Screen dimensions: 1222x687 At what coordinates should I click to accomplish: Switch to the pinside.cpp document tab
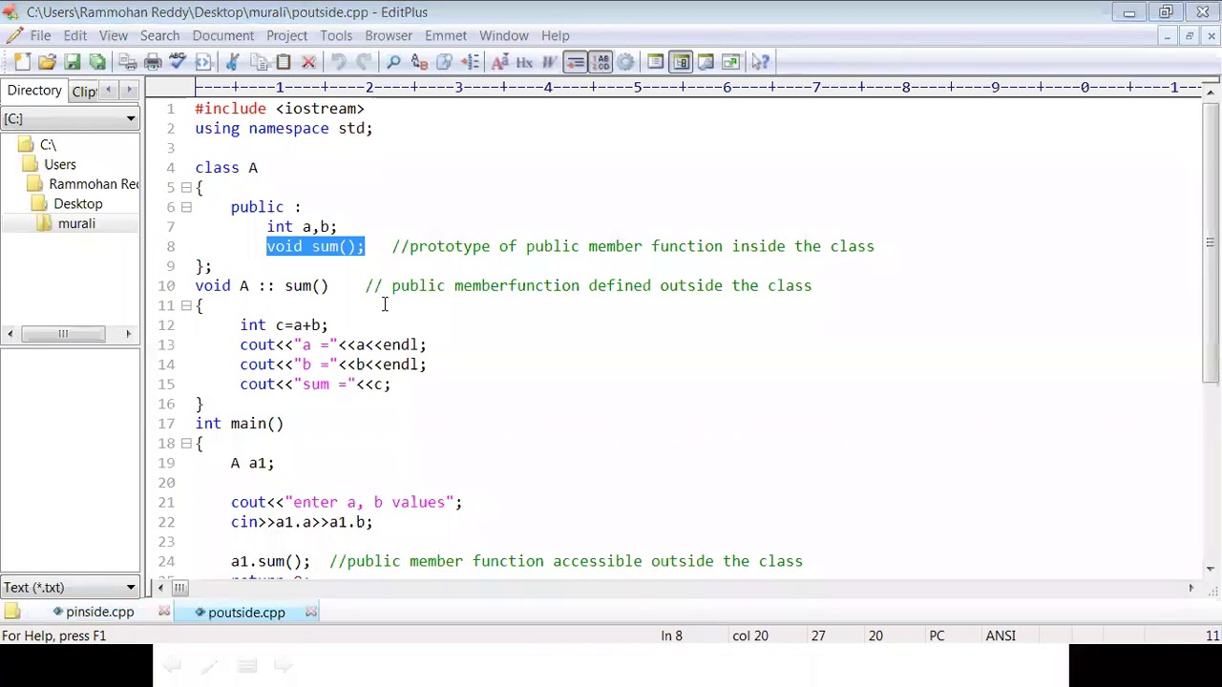(99, 612)
